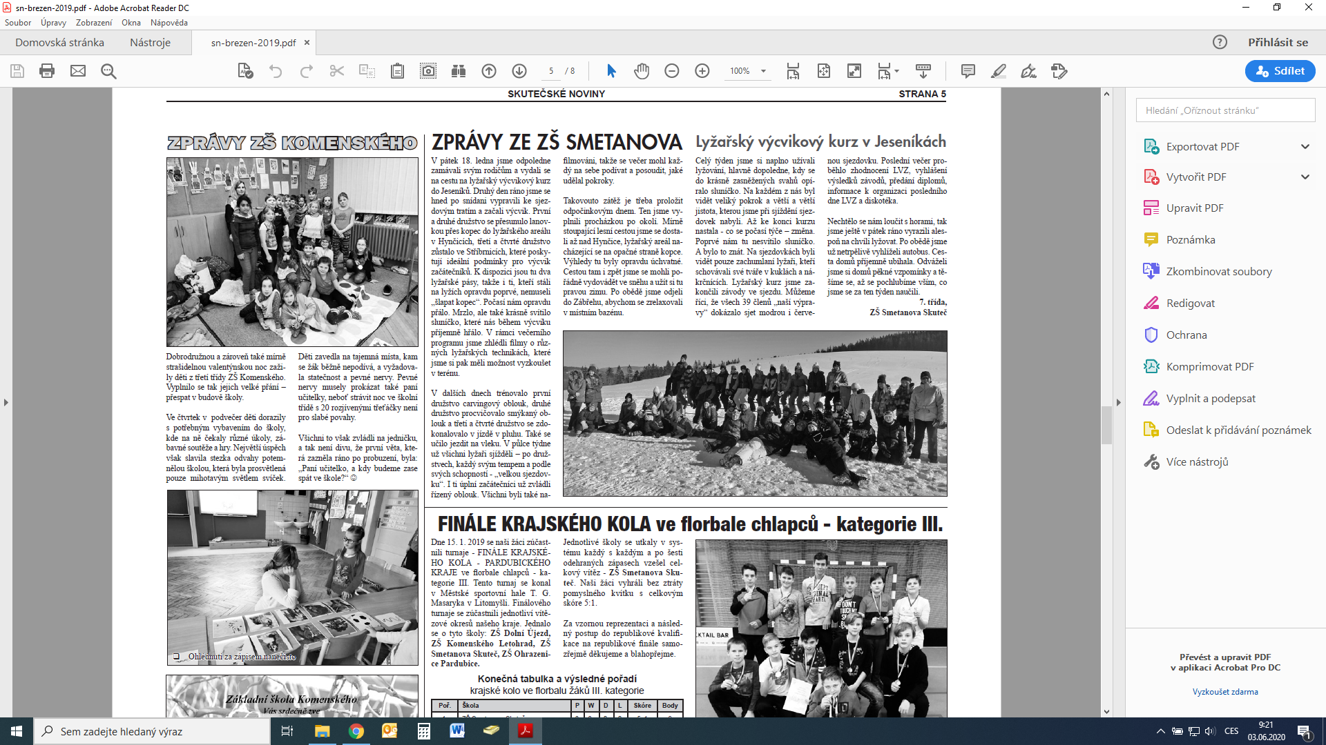Click the Highlight text pen icon
The height and width of the screenshot is (745, 1326).
point(999,71)
